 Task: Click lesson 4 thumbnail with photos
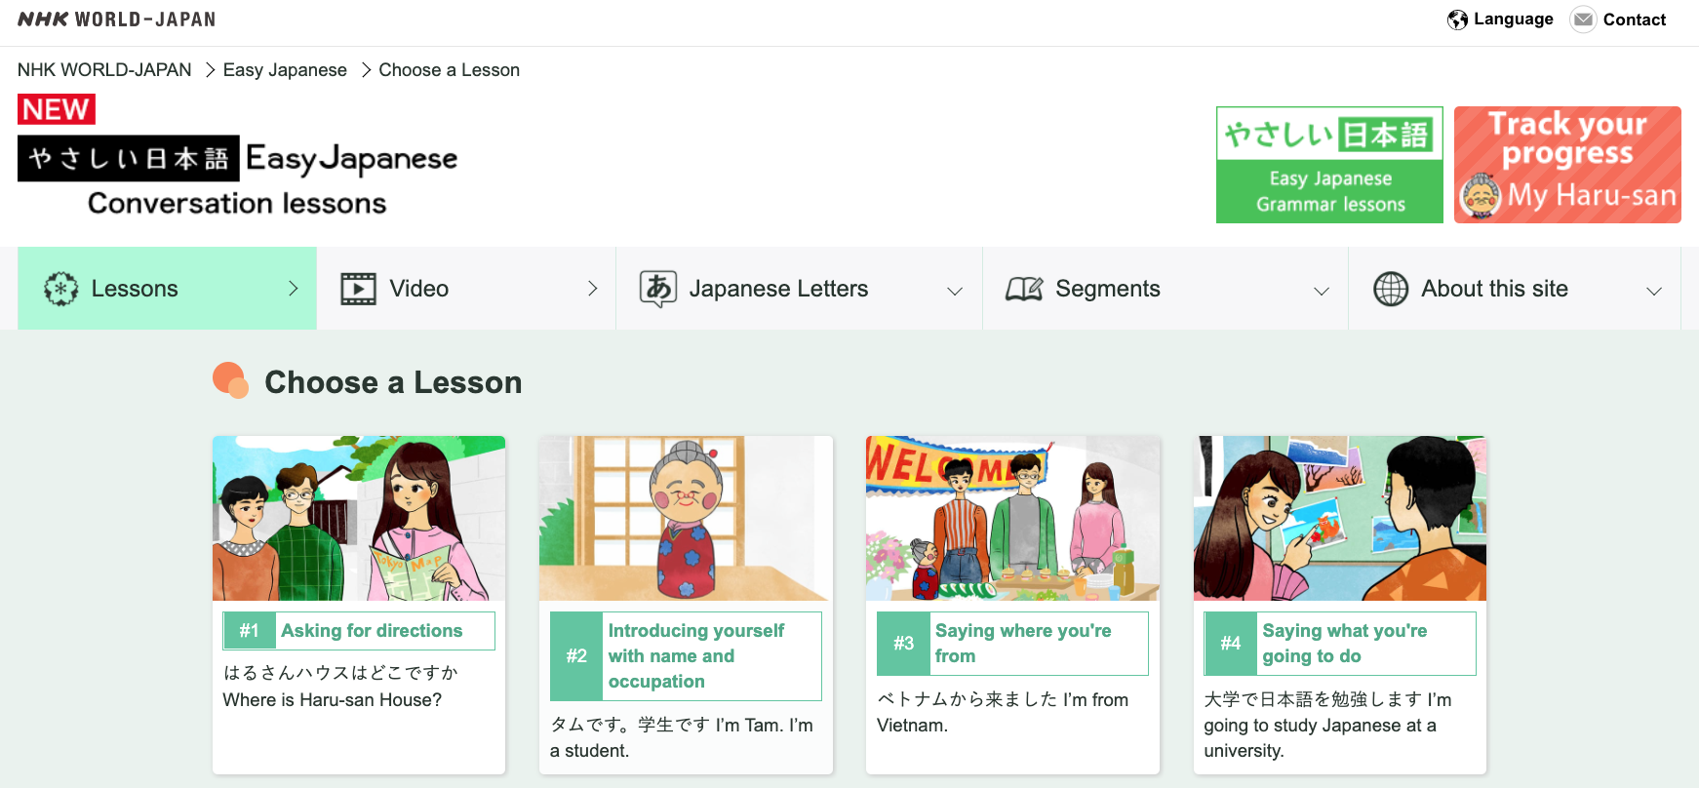[x=1340, y=518]
